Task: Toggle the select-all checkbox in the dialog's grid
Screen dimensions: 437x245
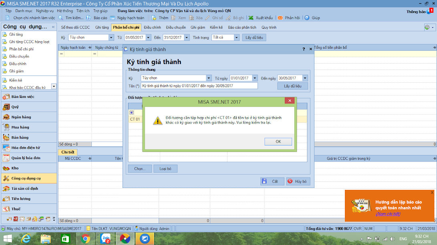Action: pos(131,113)
